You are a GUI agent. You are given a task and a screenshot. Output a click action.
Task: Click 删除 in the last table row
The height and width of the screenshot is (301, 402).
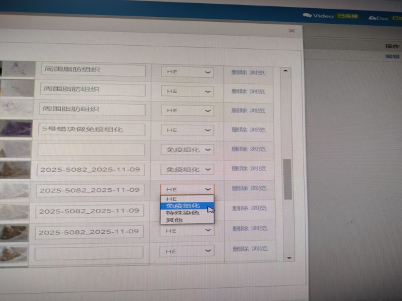pos(239,250)
